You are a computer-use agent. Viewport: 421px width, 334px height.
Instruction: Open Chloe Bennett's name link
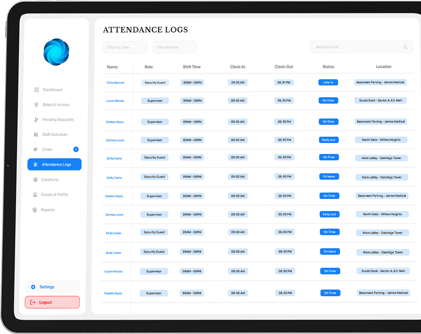coord(116,83)
